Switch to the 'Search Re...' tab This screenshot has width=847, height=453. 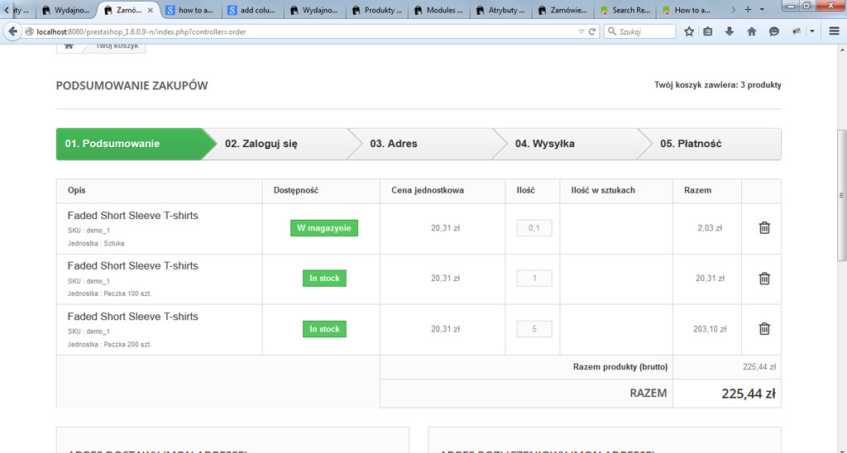click(625, 10)
